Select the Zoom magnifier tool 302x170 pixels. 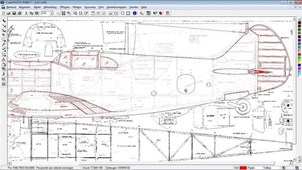4,40
